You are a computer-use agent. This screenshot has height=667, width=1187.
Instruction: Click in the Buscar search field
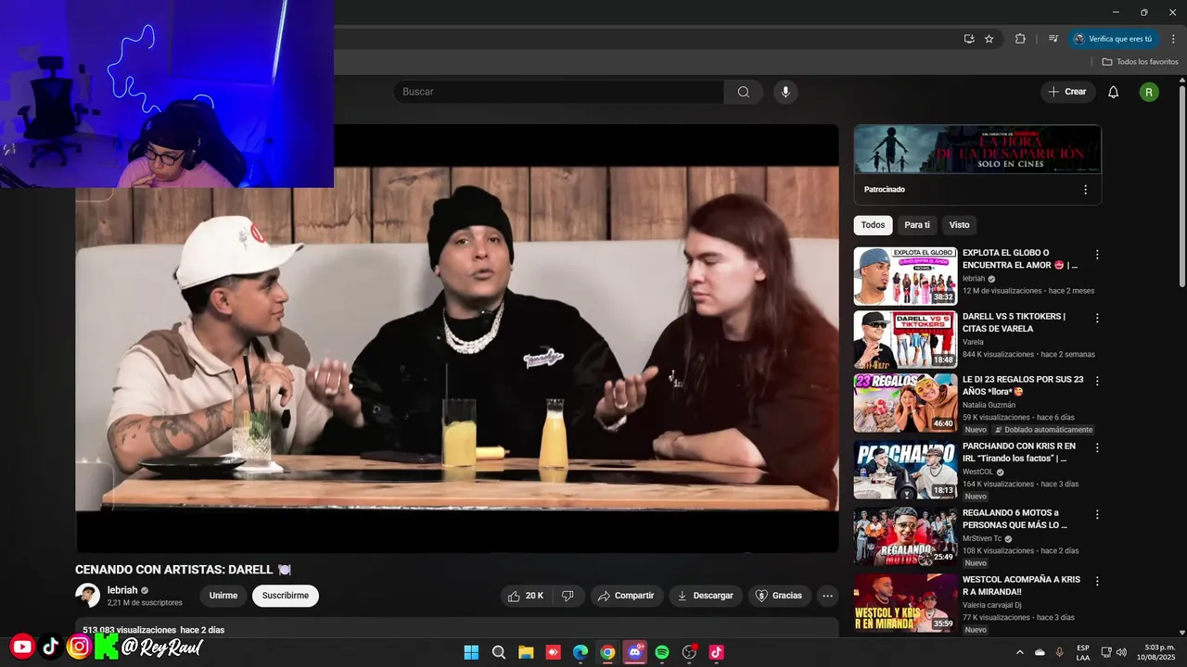click(559, 92)
